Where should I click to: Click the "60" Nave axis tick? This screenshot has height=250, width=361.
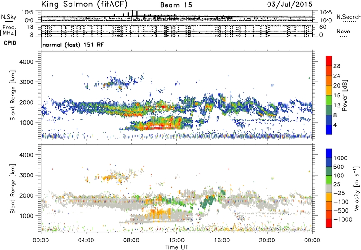pos(323,27)
